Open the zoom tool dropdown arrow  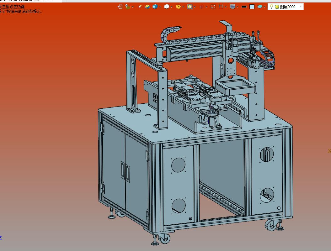click(195, 7)
